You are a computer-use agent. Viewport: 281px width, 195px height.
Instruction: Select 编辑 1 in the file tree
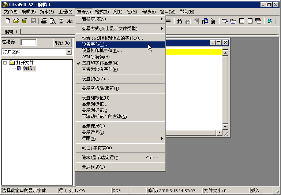click(x=29, y=69)
